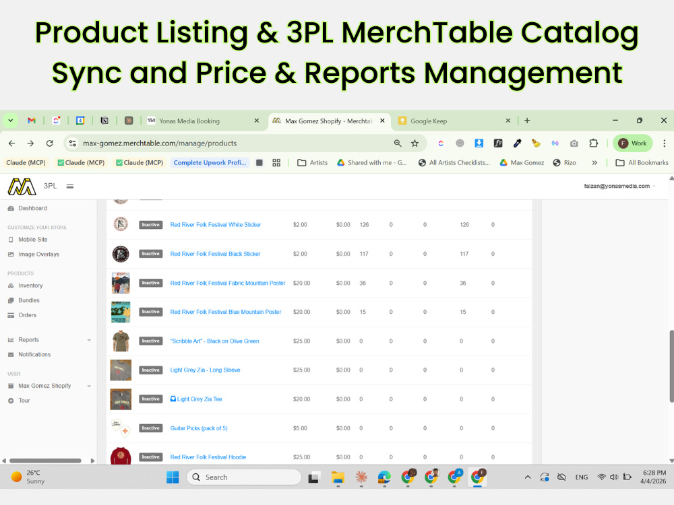Screen dimensions: 674x505
Task: Open Chrome three-dot menu
Action: pyautogui.click(x=664, y=143)
